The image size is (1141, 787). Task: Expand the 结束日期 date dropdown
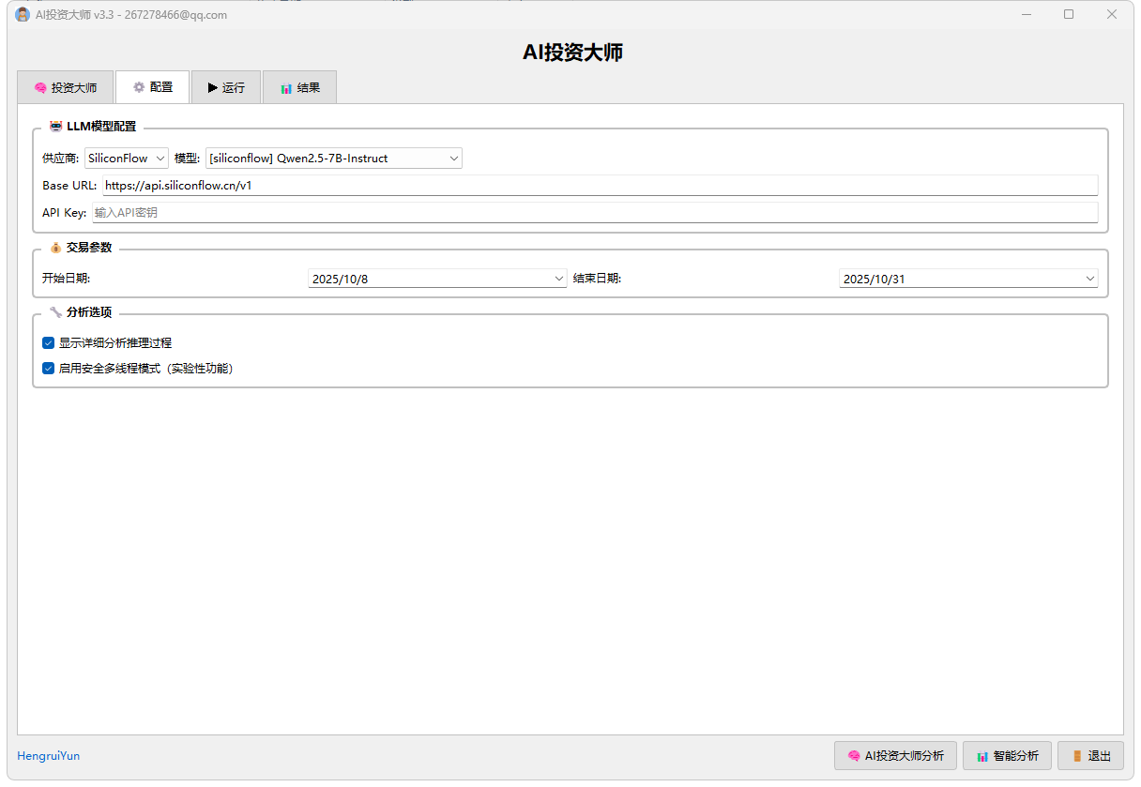1088,278
